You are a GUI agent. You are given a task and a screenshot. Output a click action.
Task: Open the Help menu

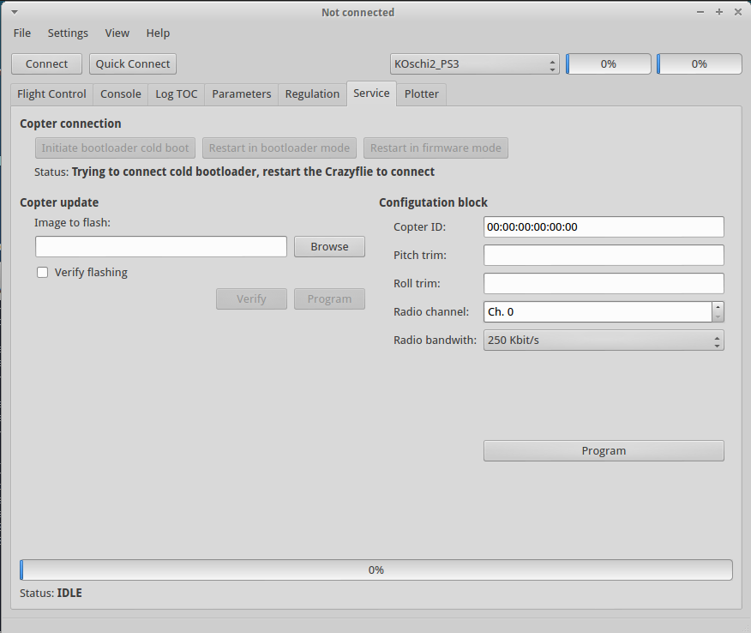click(158, 33)
